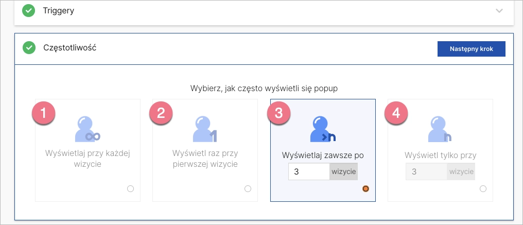Click the red number 2 badge

(161, 114)
